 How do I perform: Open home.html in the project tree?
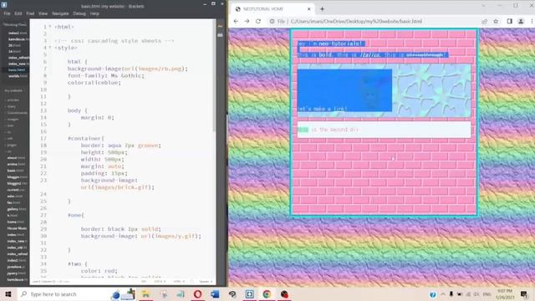tap(16, 222)
